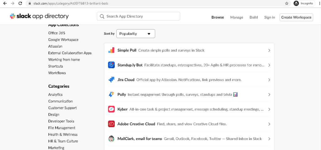The width and height of the screenshot is (321, 150).
Task: Click the Kyber app name
Action: 123,109
